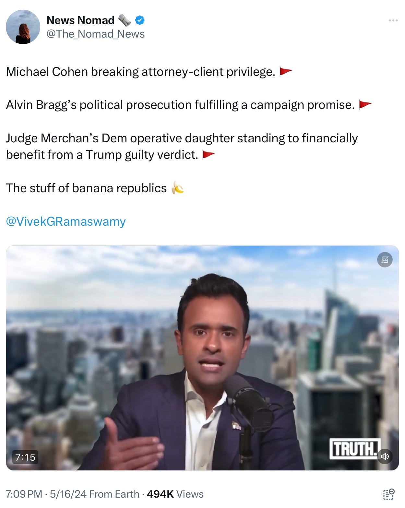Click the 7:15 video duration badge
Image resolution: width=405 pixels, height=508 pixels.
click(25, 457)
